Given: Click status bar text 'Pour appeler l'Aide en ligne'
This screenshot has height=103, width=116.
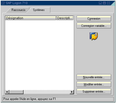Looking at the screenshot, I should [x=20, y=99].
